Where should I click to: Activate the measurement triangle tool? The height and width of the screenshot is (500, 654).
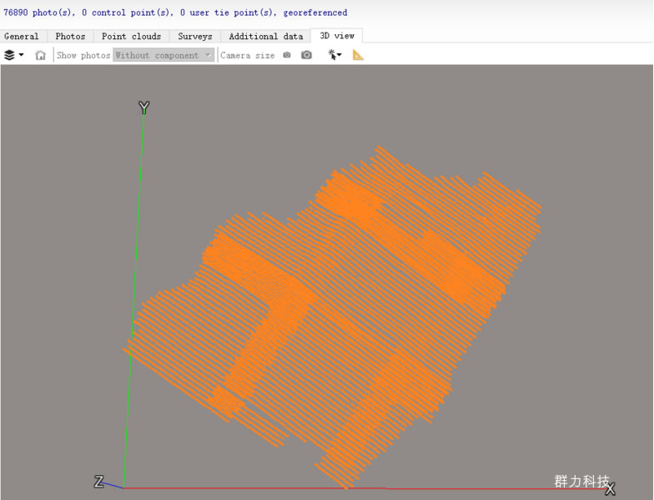pyautogui.click(x=359, y=55)
